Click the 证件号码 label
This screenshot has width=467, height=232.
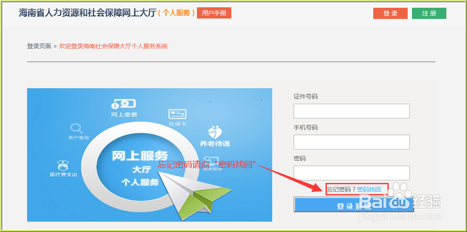[x=306, y=96]
